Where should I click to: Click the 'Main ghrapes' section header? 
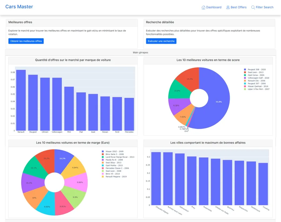[x=140, y=52]
